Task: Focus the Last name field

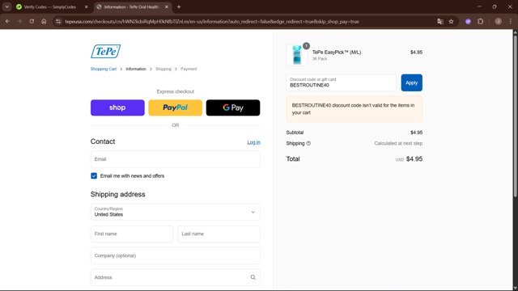Action: [219, 234]
